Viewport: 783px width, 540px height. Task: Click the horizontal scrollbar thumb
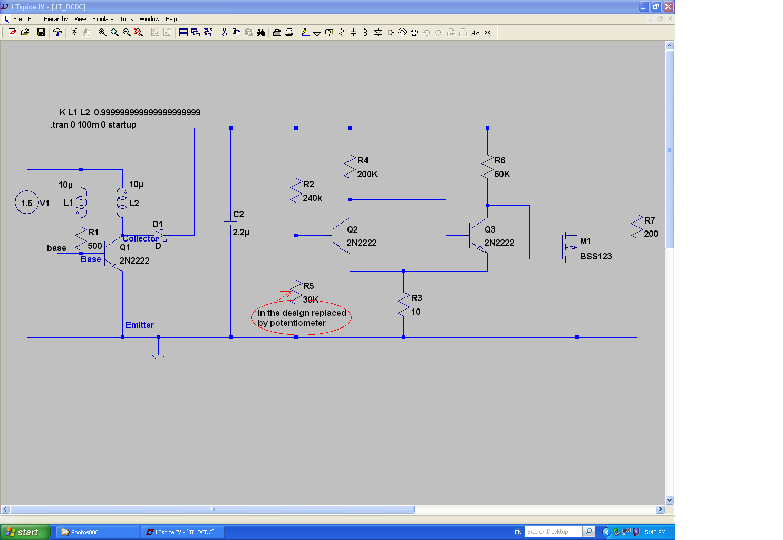tap(212, 509)
